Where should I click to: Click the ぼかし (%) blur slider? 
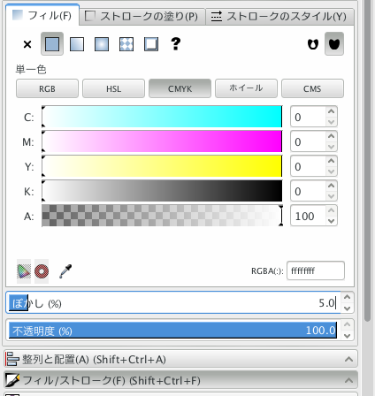point(173,302)
